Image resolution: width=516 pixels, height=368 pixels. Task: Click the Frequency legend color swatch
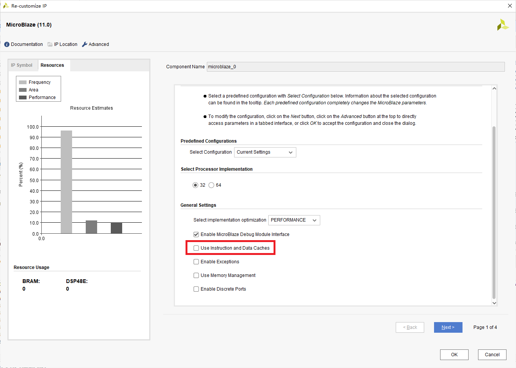pyautogui.click(x=22, y=82)
